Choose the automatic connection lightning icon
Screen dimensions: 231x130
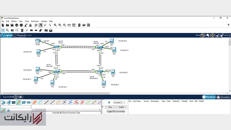35,102
